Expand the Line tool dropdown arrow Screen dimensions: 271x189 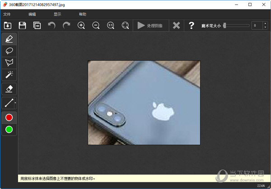pyautogui.click(x=15, y=103)
